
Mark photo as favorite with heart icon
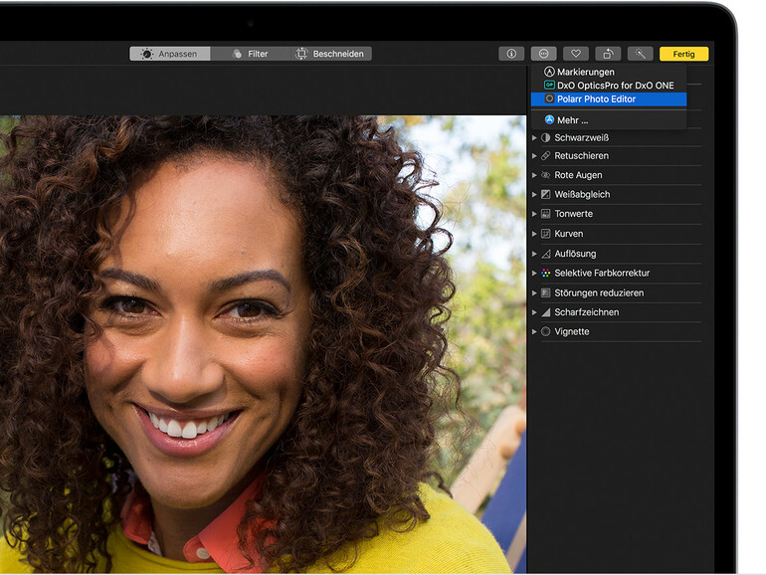[x=575, y=54]
